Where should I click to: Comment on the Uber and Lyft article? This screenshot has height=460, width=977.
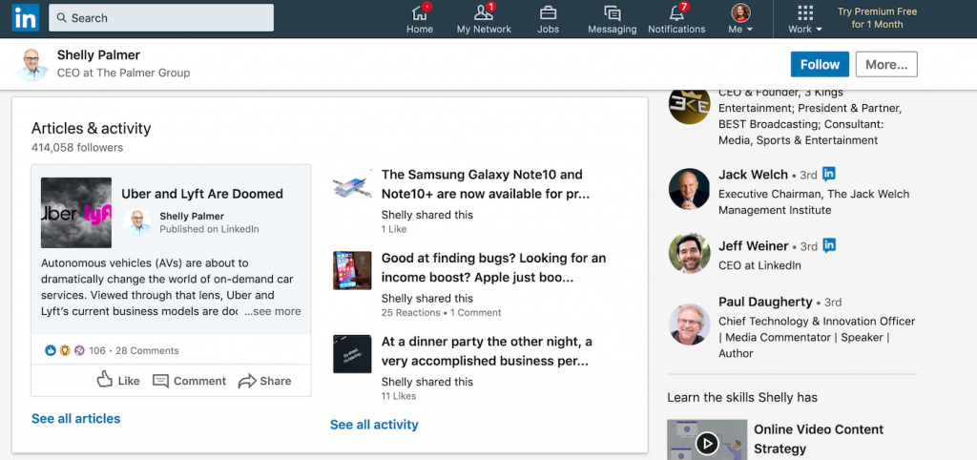point(190,381)
